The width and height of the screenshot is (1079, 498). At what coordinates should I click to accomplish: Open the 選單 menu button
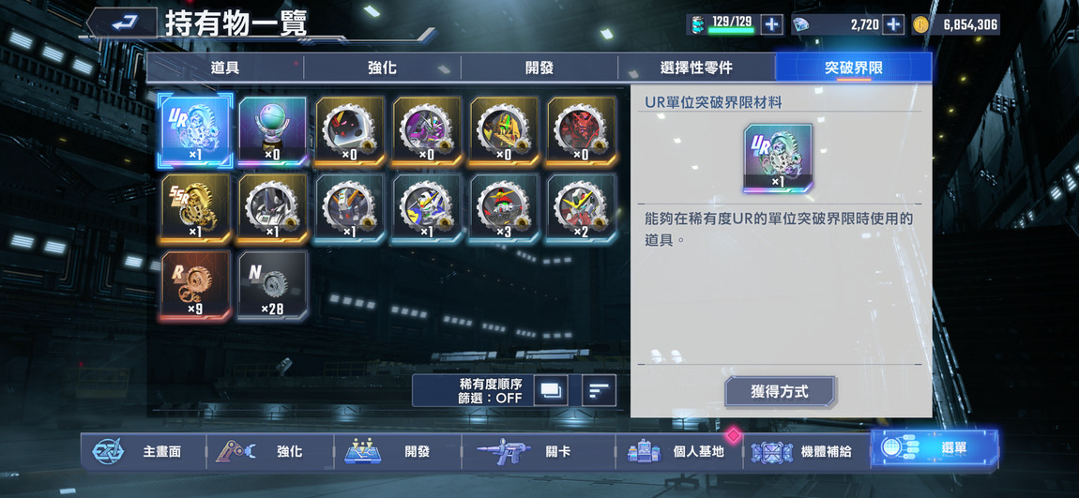pyautogui.click(x=935, y=448)
